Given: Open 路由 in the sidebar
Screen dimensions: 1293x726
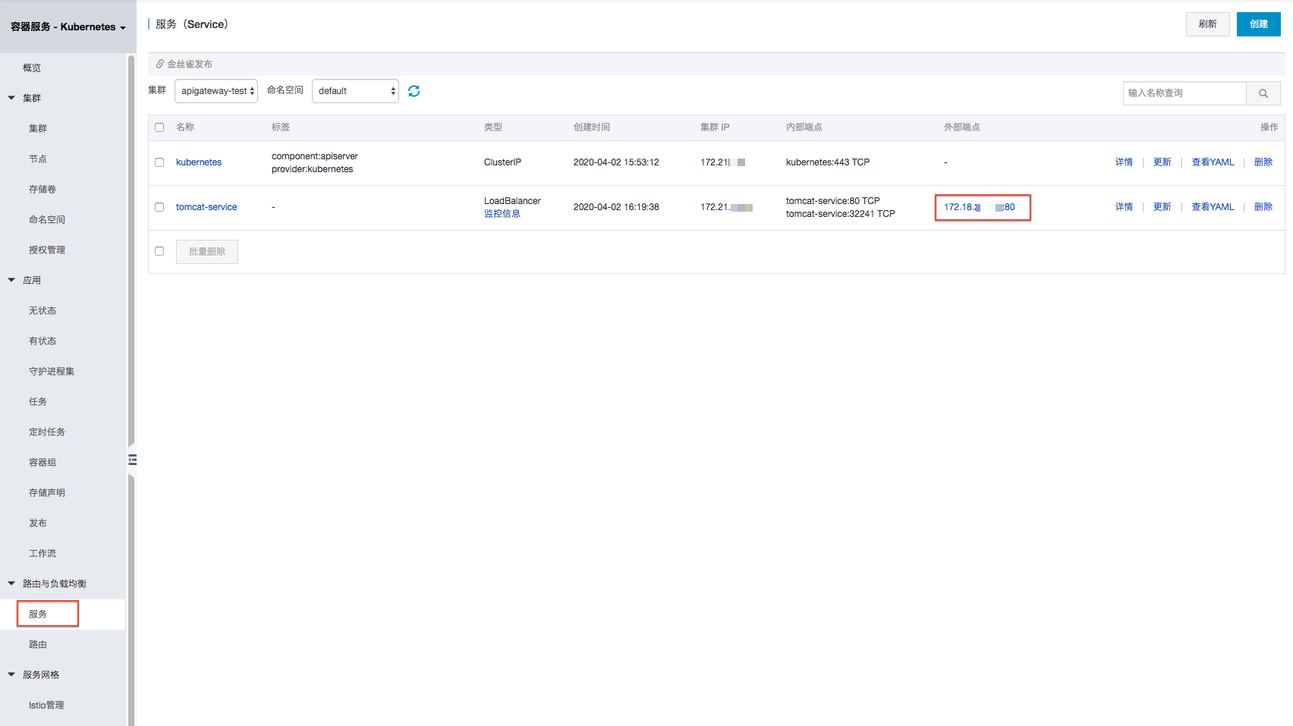Looking at the screenshot, I should [x=38, y=644].
